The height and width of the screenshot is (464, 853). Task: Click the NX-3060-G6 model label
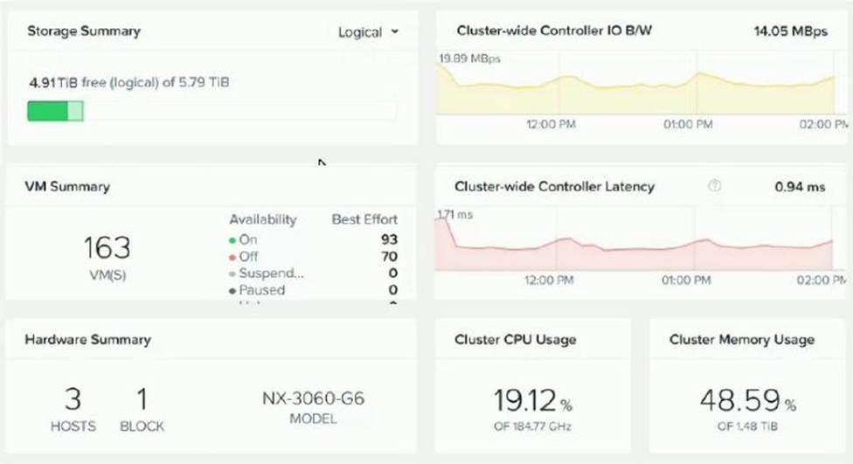[x=313, y=399]
